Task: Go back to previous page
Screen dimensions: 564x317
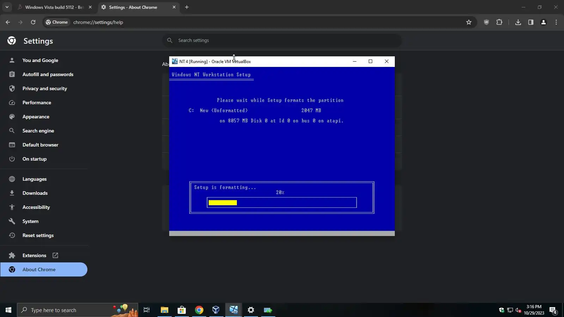Action: [x=8, y=22]
